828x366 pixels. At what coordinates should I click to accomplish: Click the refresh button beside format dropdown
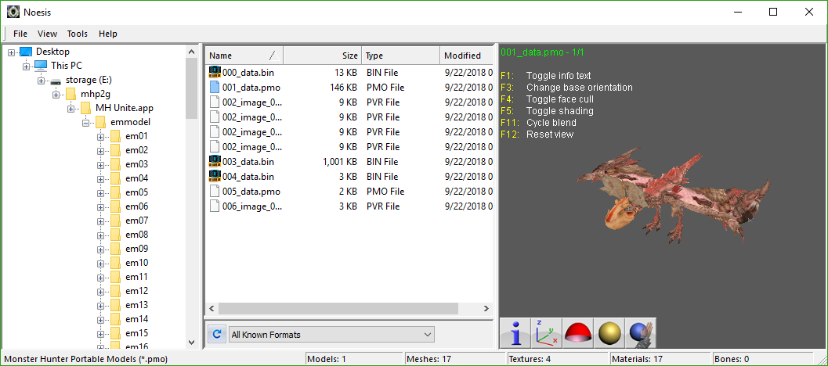216,334
